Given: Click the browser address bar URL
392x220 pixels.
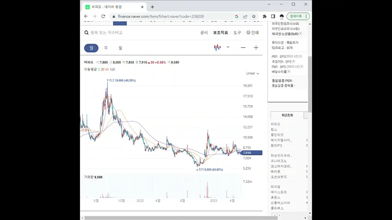Looking at the screenshot, I should (161, 16).
